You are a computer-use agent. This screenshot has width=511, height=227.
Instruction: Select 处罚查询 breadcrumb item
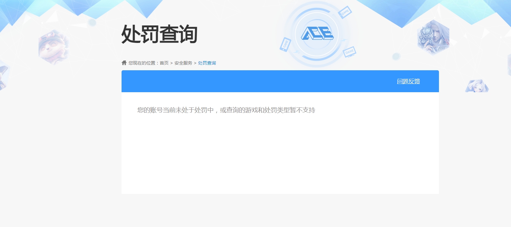[x=207, y=63]
